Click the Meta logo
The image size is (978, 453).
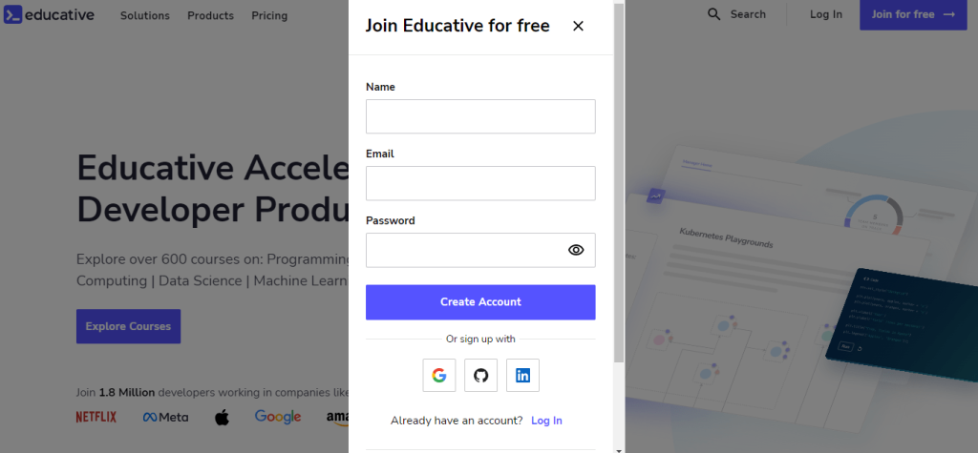click(165, 417)
